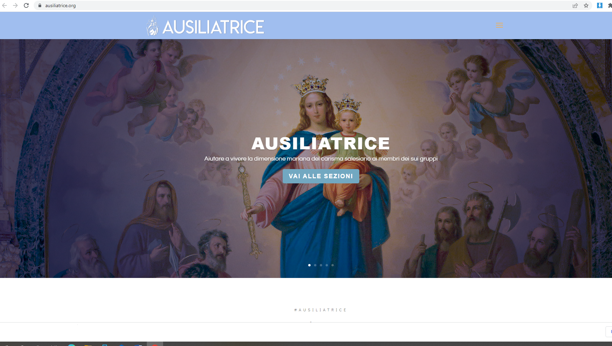Select the first slider dot
This screenshot has width=612, height=346.
tap(309, 265)
